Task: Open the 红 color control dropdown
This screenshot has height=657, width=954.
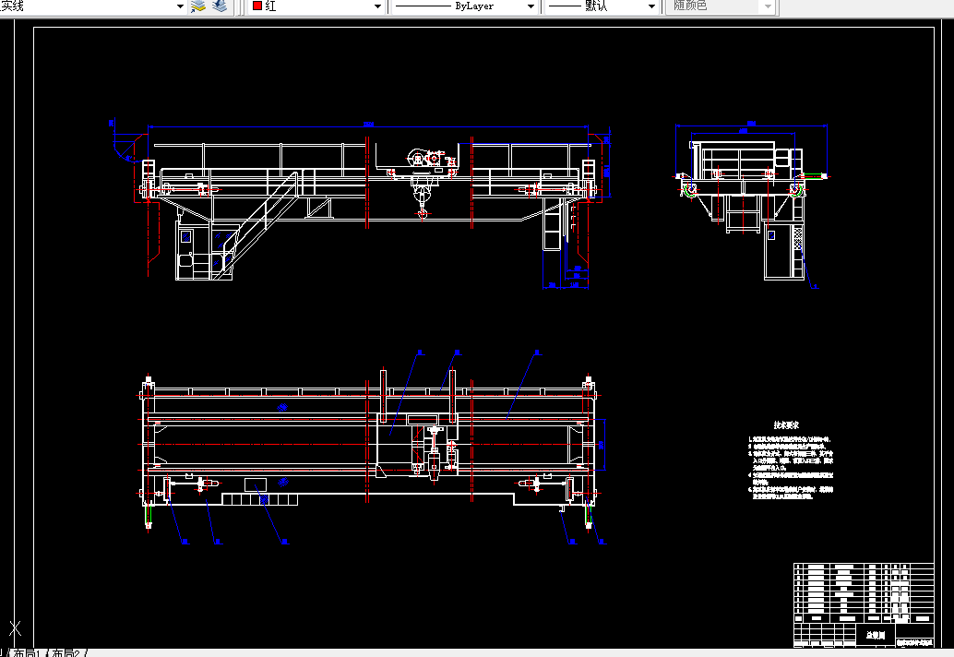Action: click(316, 6)
